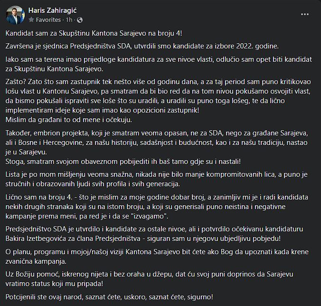Click the "1h" post timestamp
Viewport: 321px width, 306px height.
tap(69, 19)
